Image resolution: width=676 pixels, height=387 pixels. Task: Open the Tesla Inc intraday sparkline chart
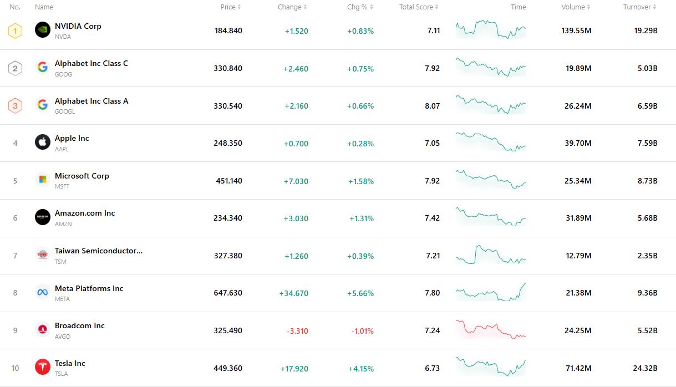click(490, 367)
